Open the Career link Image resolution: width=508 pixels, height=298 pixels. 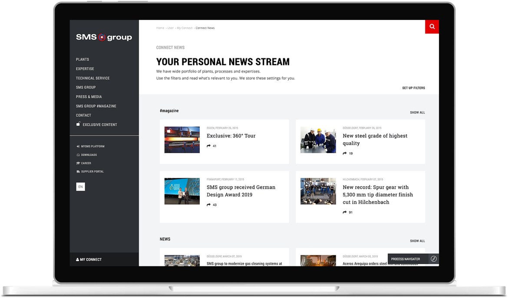[86, 163]
